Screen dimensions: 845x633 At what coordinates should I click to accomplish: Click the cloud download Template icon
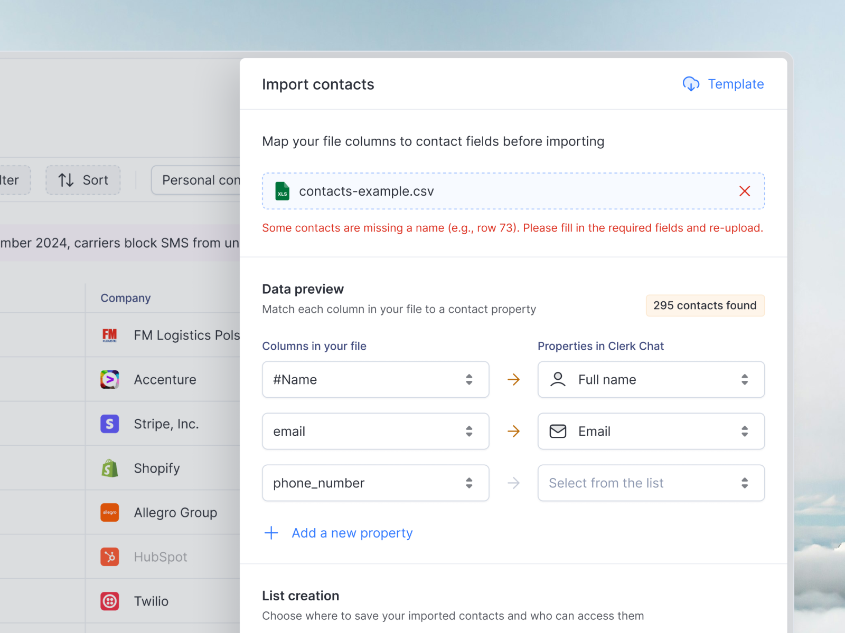coord(691,84)
